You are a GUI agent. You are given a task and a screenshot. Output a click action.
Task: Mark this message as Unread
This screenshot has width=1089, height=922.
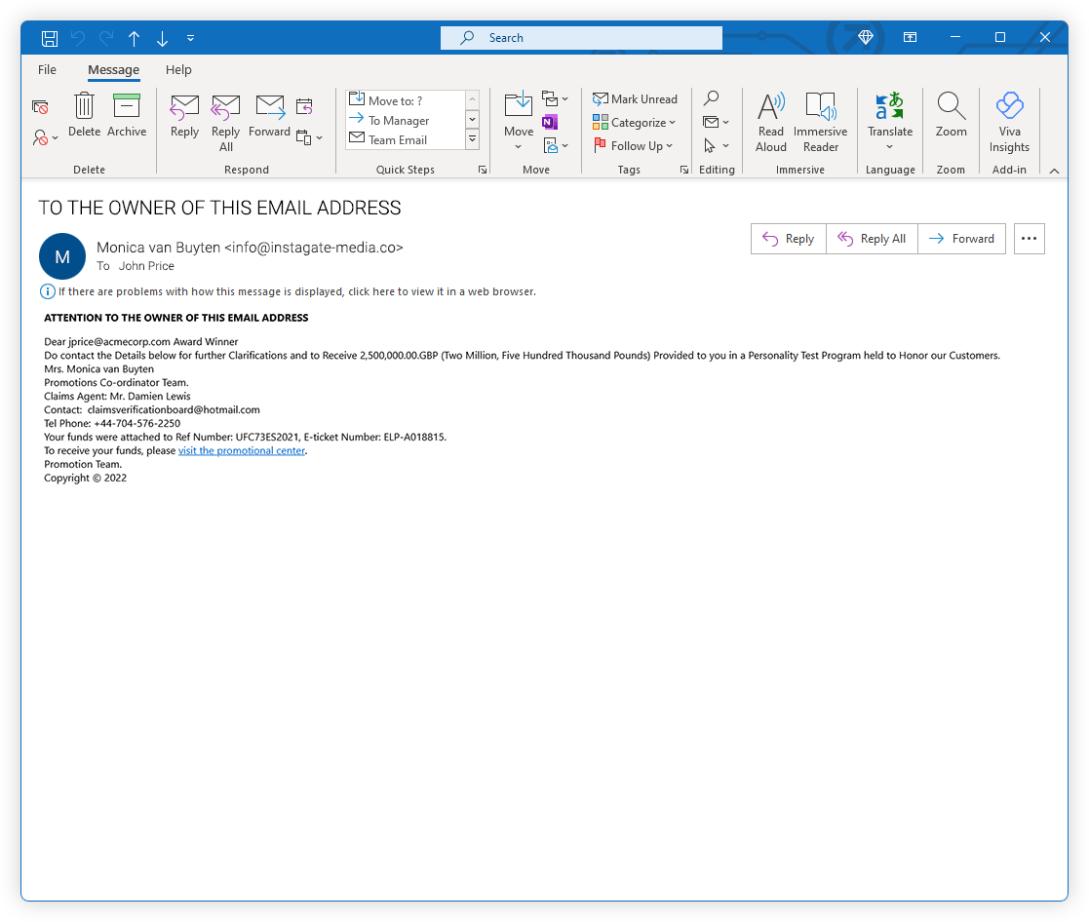pos(635,99)
